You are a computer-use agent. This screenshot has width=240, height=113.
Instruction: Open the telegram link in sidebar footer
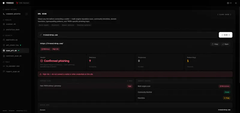click(12, 111)
